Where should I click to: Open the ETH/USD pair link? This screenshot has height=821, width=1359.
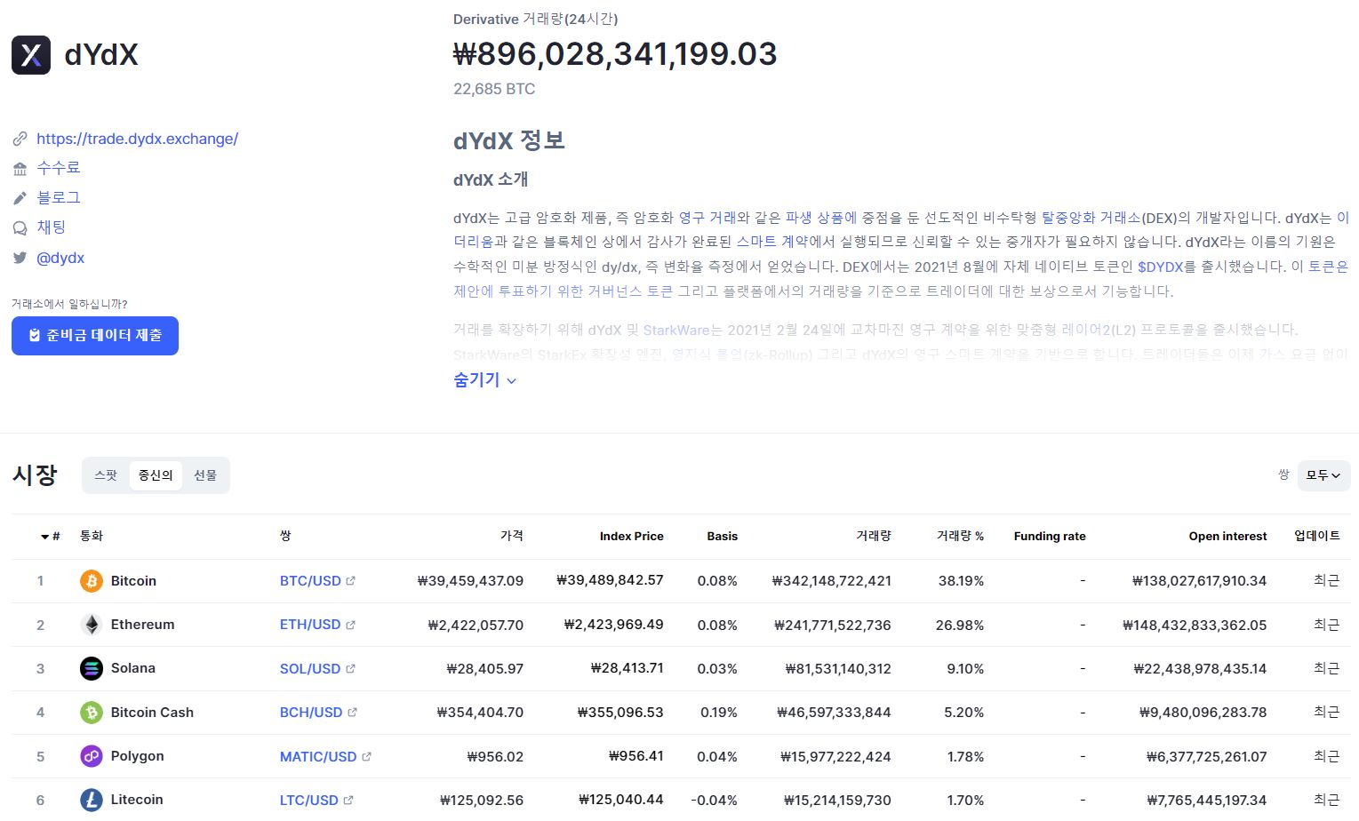click(310, 625)
